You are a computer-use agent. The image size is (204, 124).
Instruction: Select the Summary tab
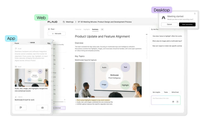tap(95, 30)
